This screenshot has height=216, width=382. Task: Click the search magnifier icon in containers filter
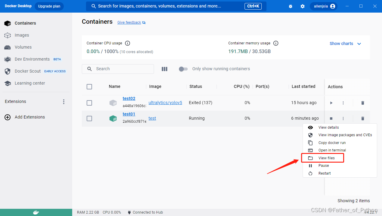pyautogui.click(x=89, y=69)
